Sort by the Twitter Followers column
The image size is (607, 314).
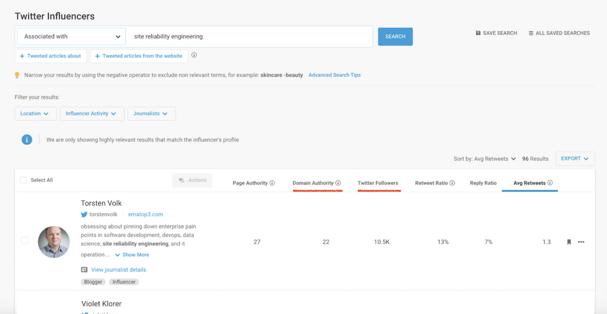tap(378, 183)
